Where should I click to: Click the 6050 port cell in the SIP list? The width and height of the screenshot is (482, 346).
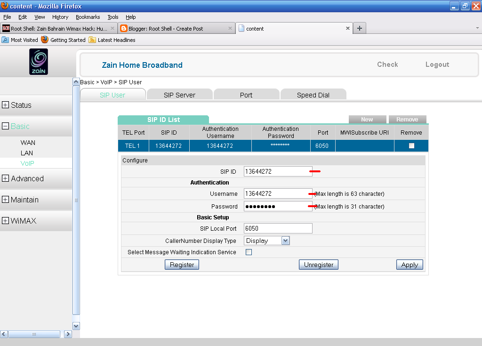tap(322, 146)
